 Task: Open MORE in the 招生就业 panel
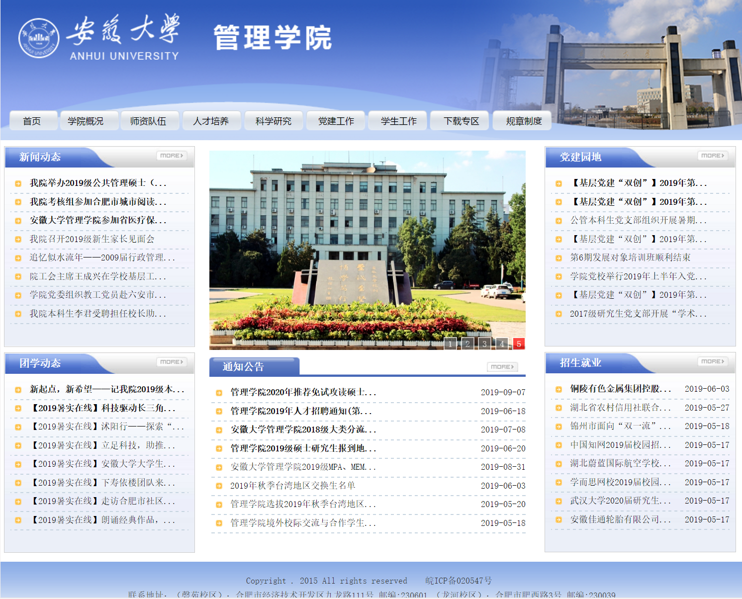click(712, 362)
